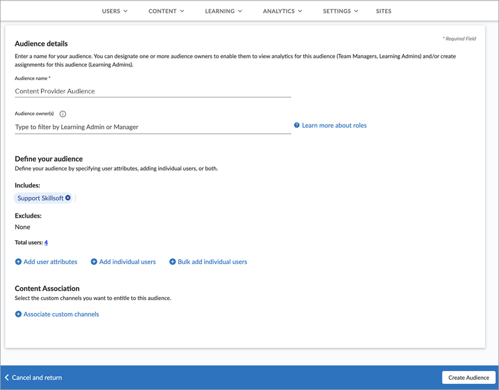Click the info icon beside Audience owner(s)
The width and height of the screenshot is (499, 390).
(x=63, y=114)
